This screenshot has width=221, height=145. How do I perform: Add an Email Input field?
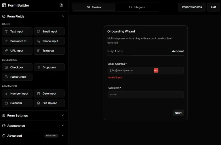[x=49, y=31]
